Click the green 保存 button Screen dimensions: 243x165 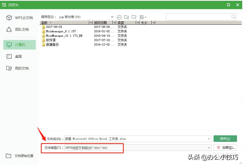click(225, 138)
